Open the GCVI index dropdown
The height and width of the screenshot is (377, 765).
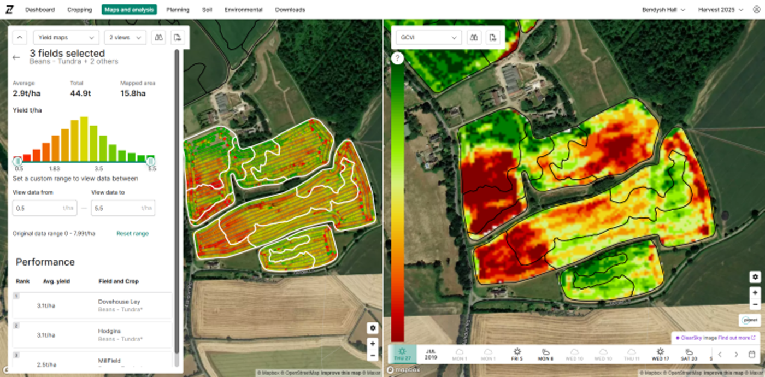428,37
